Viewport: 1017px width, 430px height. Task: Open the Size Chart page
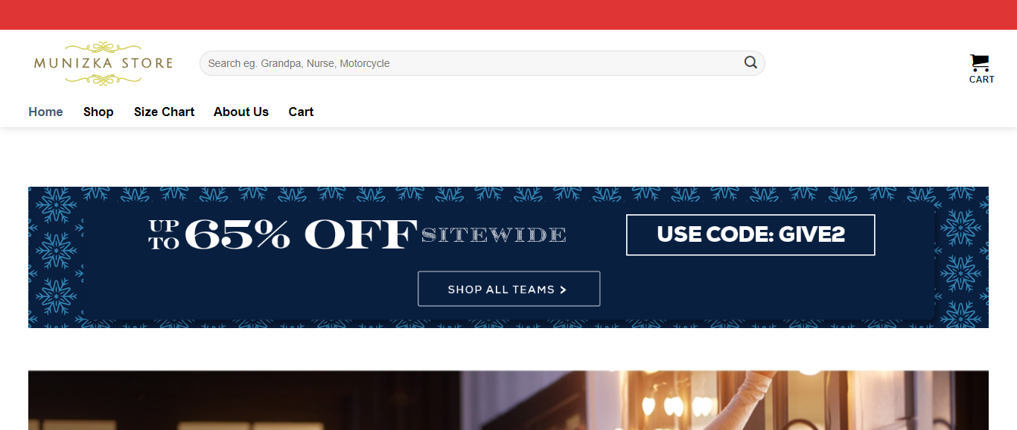[164, 112]
